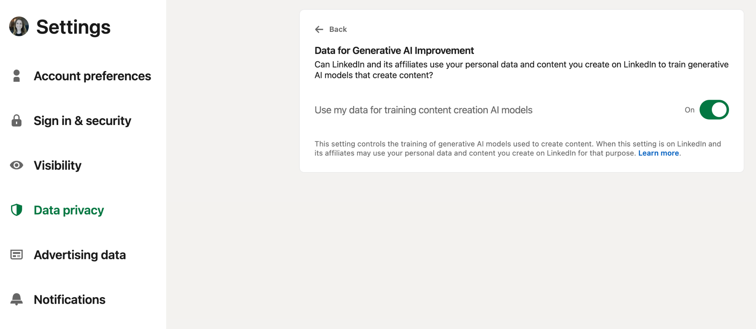
Task: Click the On label next to the toggle
Action: [x=689, y=110]
